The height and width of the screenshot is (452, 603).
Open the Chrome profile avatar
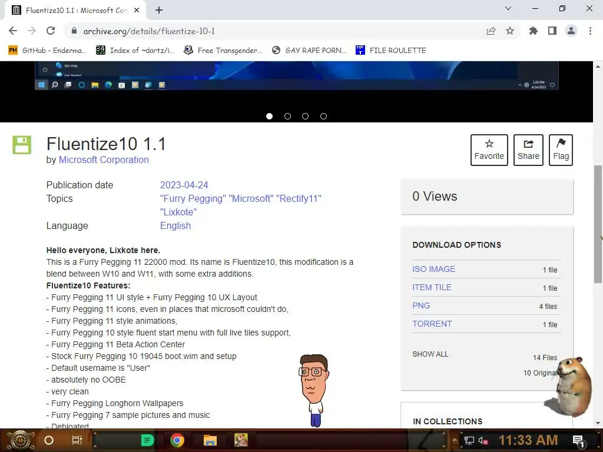[571, 31]
